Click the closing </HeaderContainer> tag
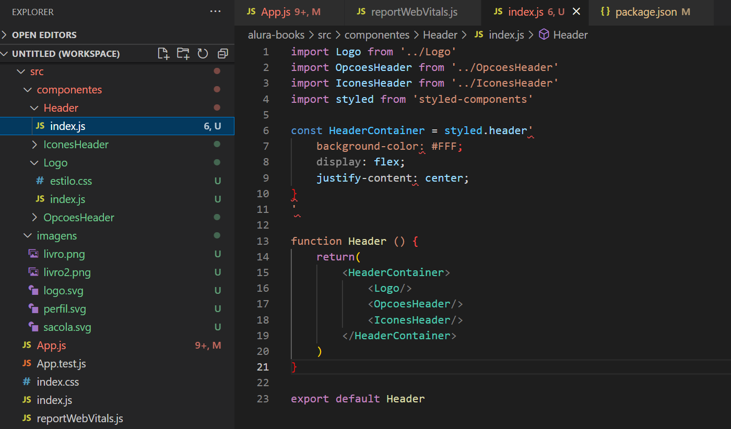The image size is (731, 429). (x=399, y=336)
